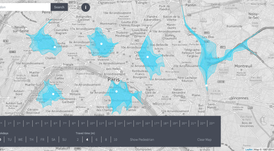Click the Clear Map button
The width and height of the screenshot is (274, 151).
click(x=204, y=140)
